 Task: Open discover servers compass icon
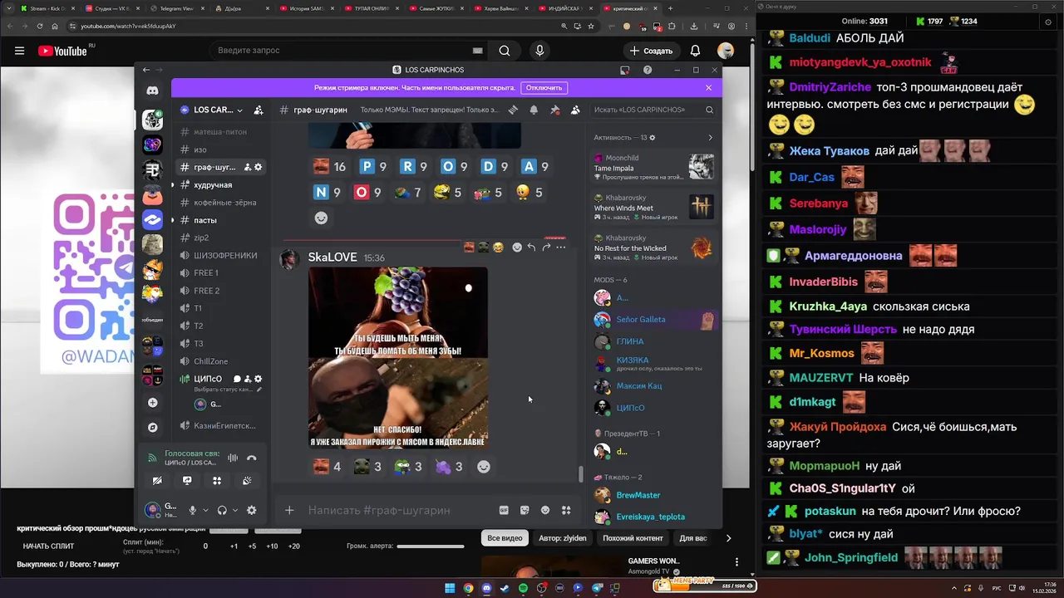coord(152,428)
